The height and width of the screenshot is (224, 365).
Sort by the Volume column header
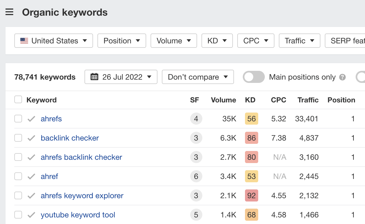click(223, 100)
